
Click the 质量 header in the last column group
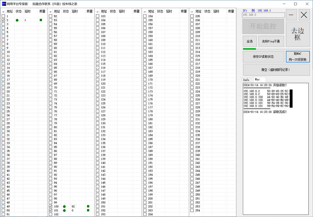point(231,11)
